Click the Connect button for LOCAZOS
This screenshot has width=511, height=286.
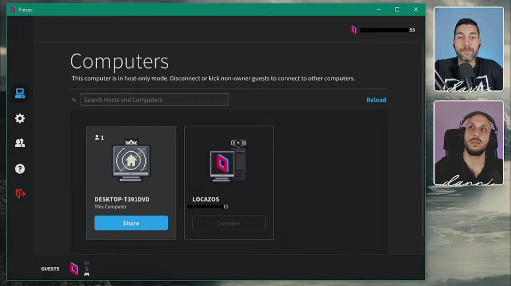[229, 223]
